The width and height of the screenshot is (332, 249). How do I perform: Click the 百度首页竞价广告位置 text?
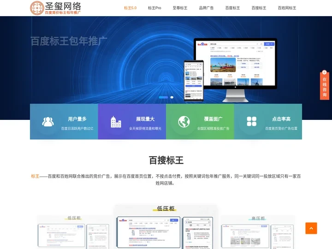point(281,129)
